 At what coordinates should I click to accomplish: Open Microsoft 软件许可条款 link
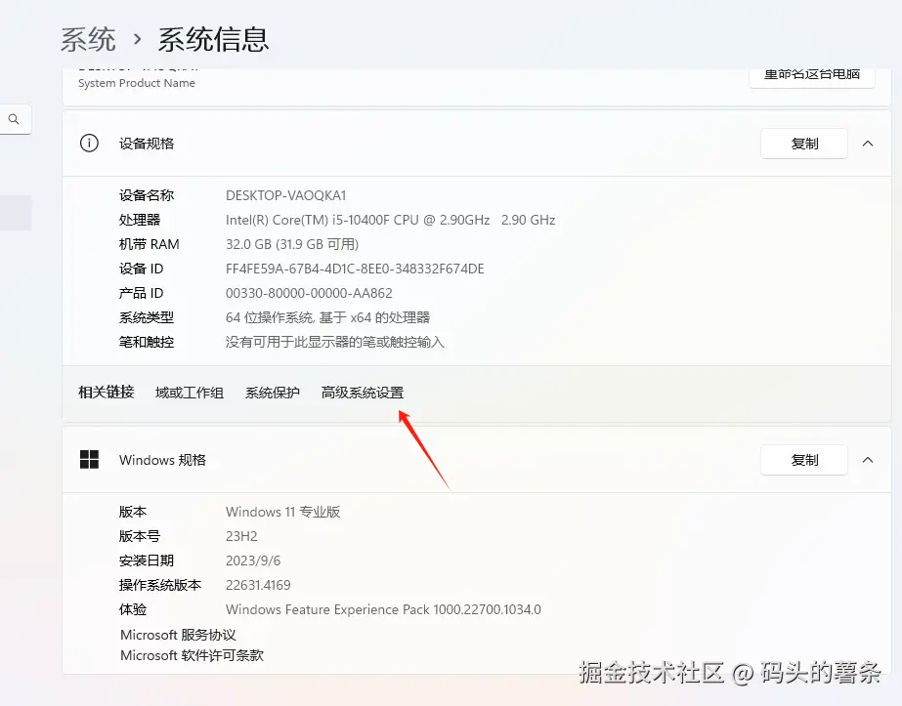[x=192, y=655]
